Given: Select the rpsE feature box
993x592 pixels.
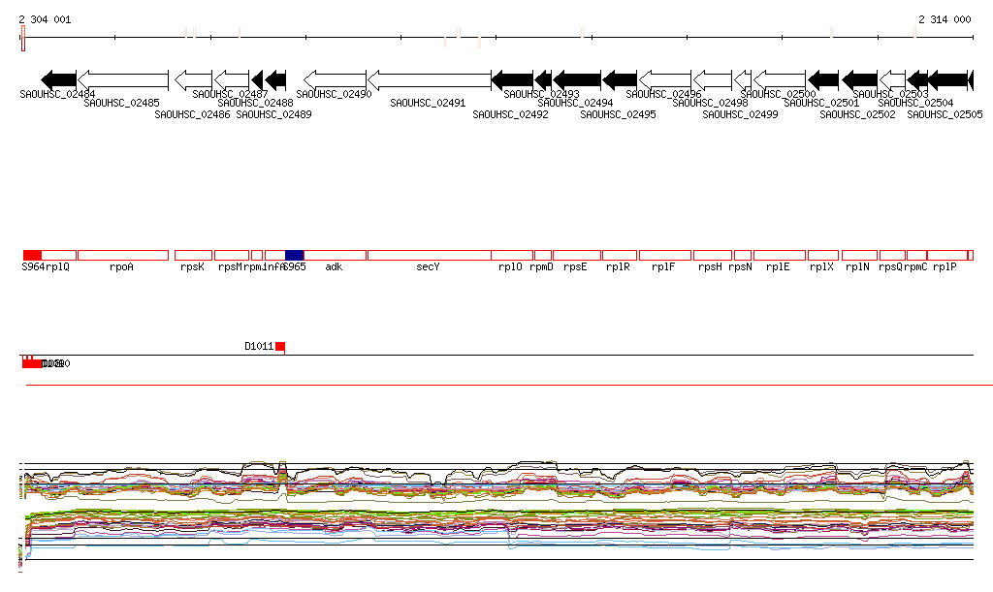Looking at the screenshot, I should (577, 255).
